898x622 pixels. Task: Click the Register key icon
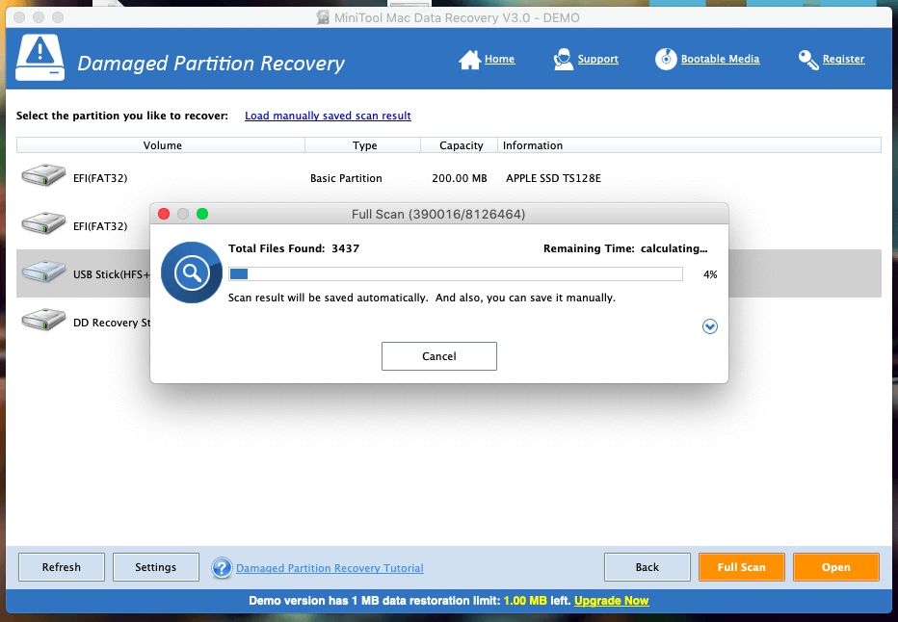tap(808, 59)
